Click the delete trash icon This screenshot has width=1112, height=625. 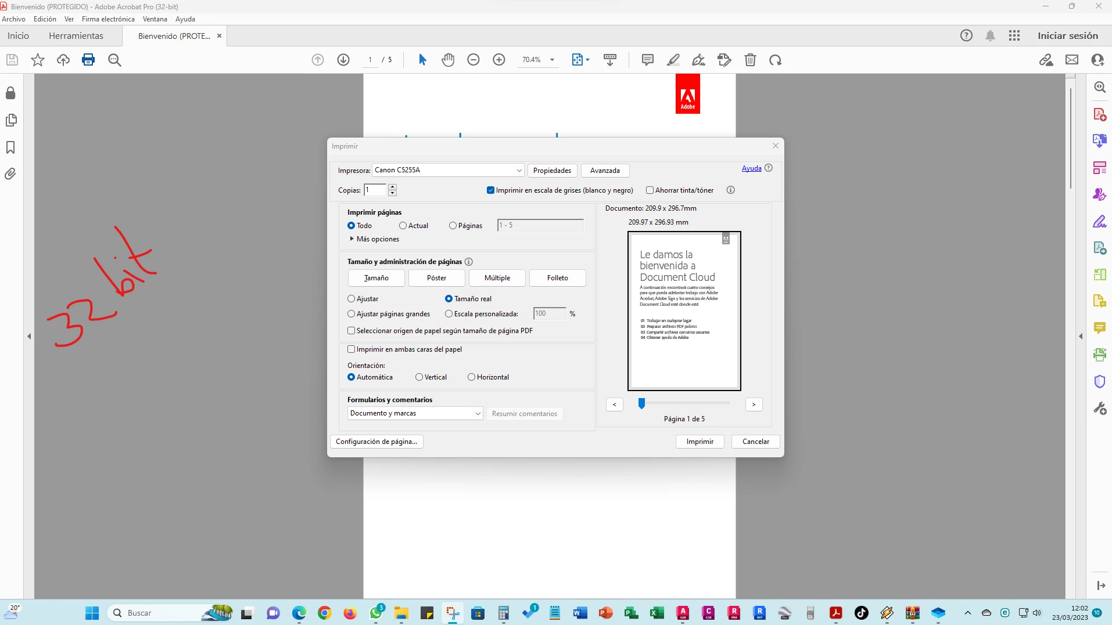click(751, 60)
